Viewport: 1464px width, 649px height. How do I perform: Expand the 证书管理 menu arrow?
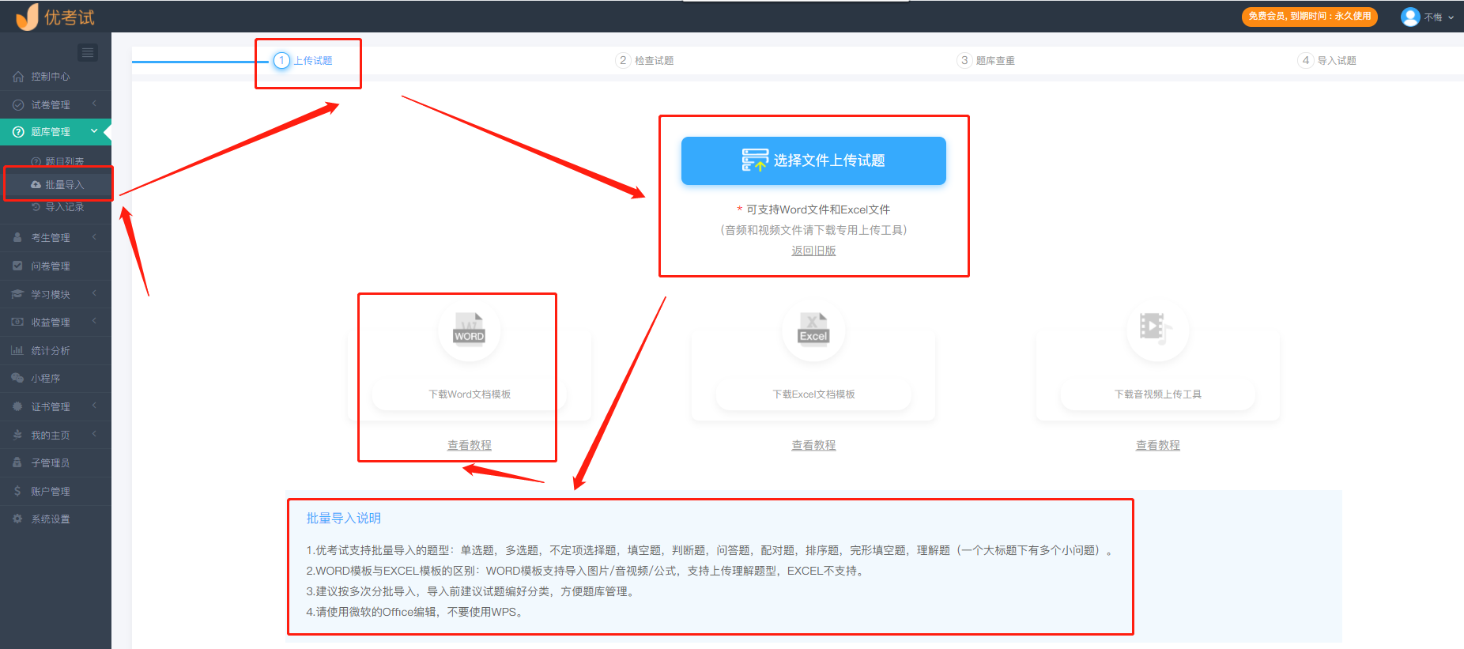point(94,406)
